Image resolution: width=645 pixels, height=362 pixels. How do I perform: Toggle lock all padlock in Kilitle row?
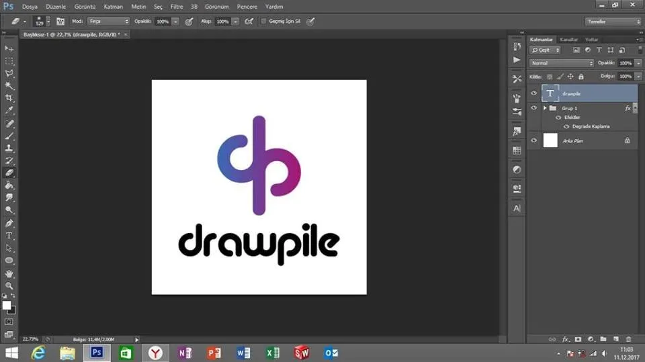point(580,77)
